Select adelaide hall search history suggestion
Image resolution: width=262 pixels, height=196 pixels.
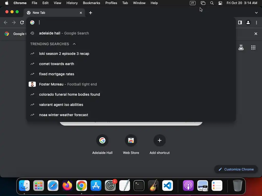[131, 33]
